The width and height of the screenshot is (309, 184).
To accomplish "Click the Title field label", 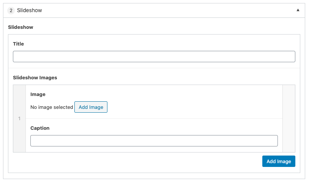I will tap(18, 44).
